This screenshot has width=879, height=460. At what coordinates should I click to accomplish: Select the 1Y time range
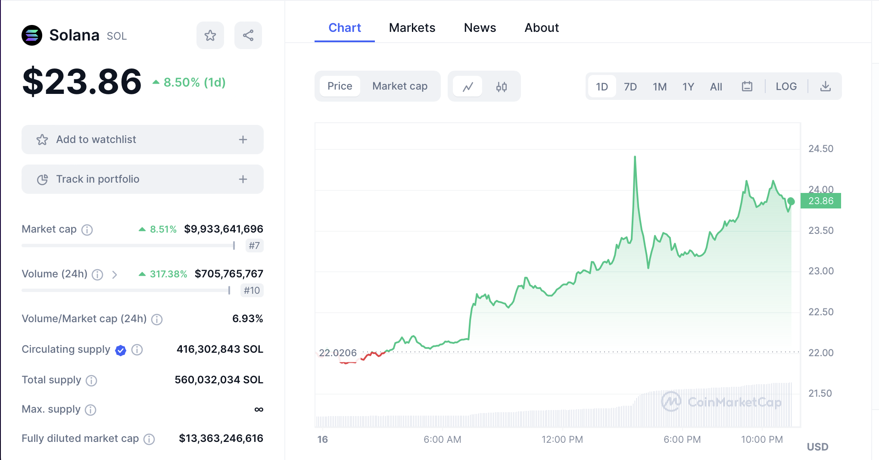click(x=688, y=87)
